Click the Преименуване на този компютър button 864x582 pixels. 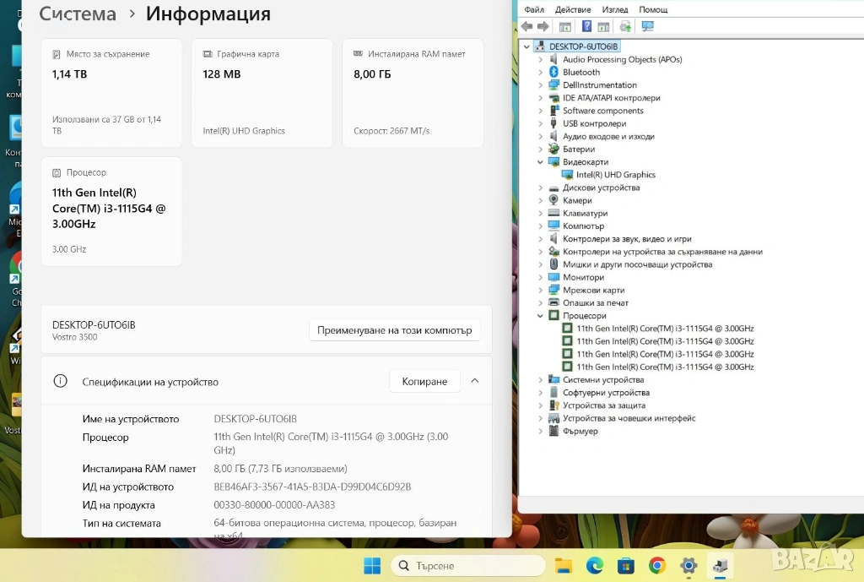click(x=395, y=330)
